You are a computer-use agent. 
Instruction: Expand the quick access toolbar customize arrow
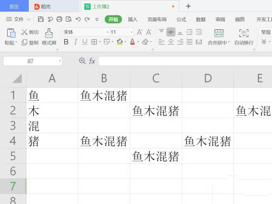pyautogui.click(x=97, y=19)
